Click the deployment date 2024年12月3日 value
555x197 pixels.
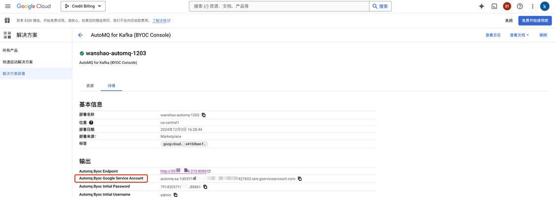pos(181,130)
